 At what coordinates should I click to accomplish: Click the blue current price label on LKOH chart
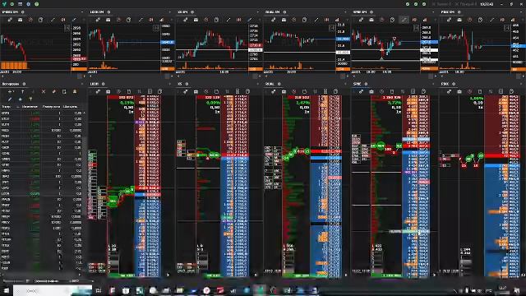click(x=167, y=42)
